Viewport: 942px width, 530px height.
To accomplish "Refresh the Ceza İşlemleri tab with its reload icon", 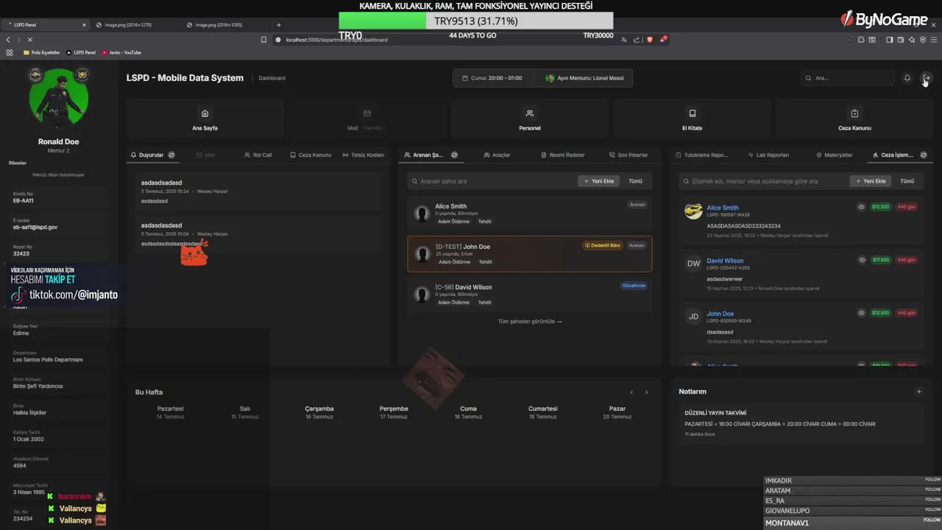I will click(924, 155).
